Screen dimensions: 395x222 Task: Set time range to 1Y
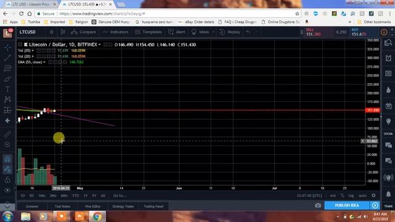(85, 195)
